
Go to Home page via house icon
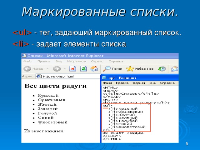tap(94, 69)
